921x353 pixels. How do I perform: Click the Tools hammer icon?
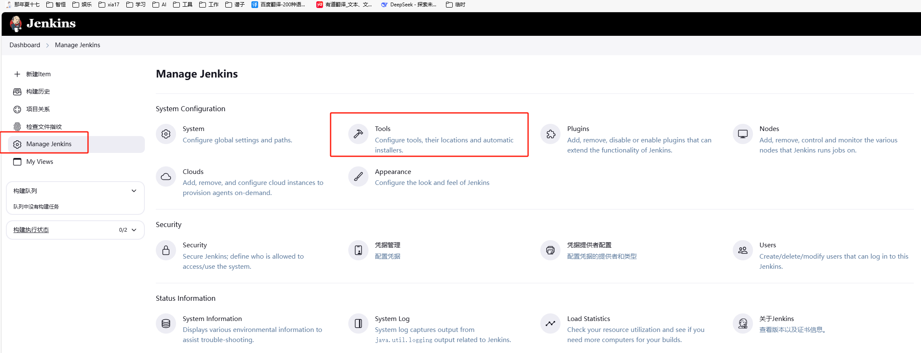point(358,134)
